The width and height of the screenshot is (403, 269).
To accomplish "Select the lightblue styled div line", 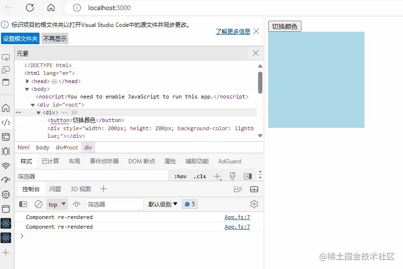I will point(150,132).
